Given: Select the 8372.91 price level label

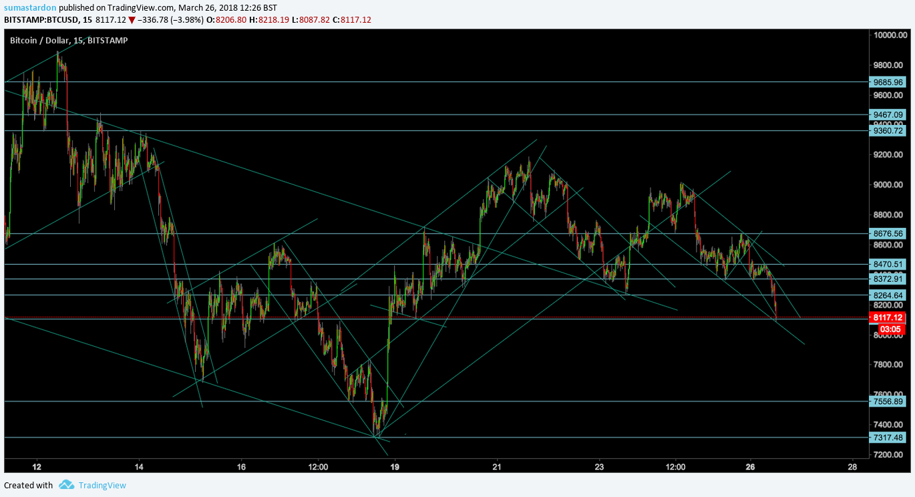Looking at the screenshot, I should coord(888,279).
